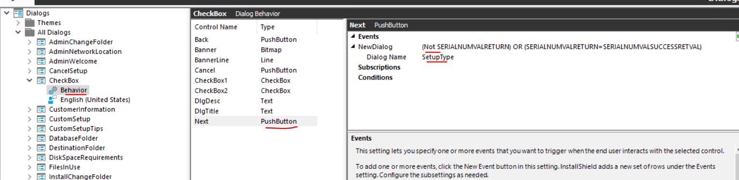Expand the CustomSetupTips node
Image resolution: width=739 pixels, height=180 pixels.
tap(30, 129)
